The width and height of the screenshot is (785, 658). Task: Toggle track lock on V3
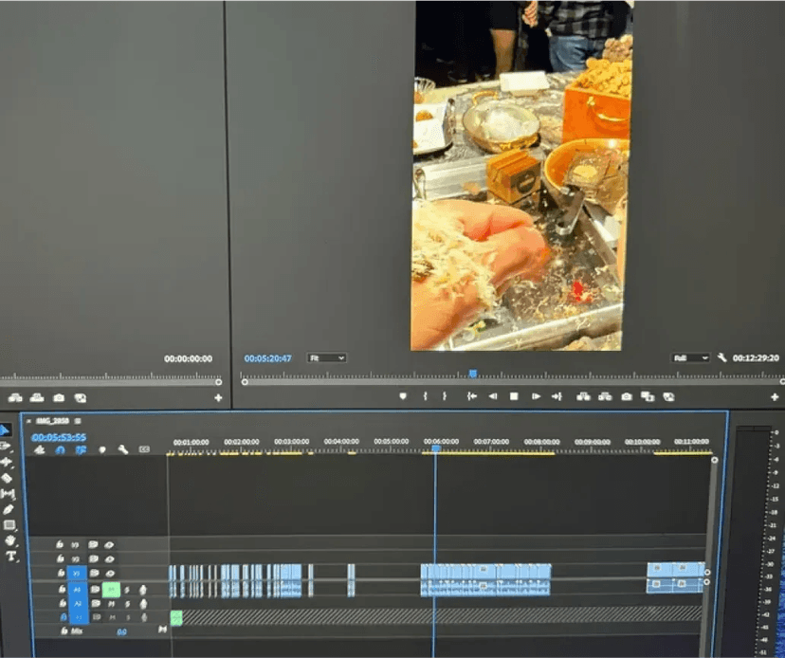(x=60, y=544)
